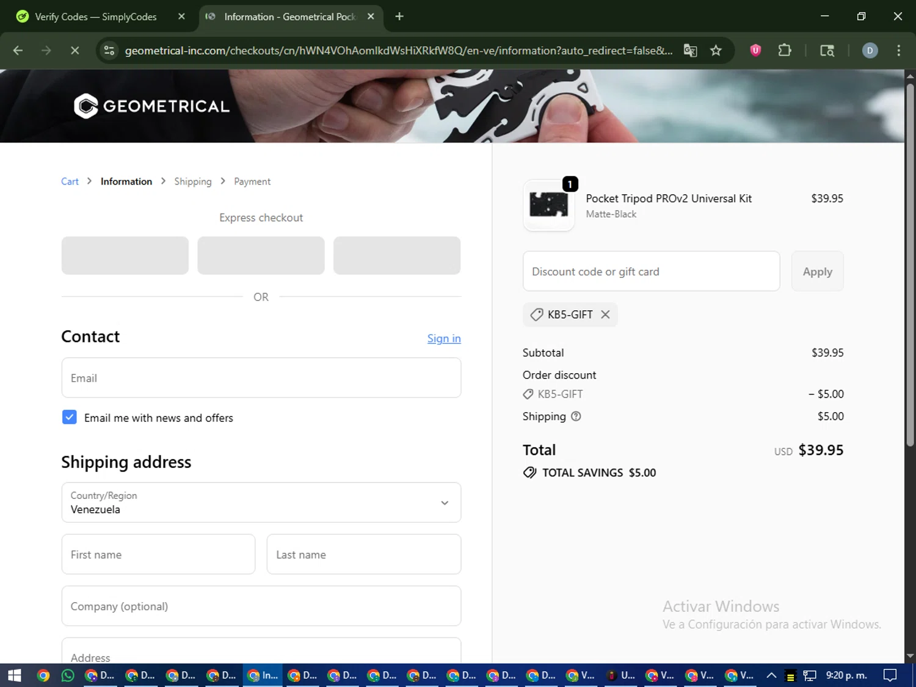Click the active In... Chrome taskbar button

[263, 675]
